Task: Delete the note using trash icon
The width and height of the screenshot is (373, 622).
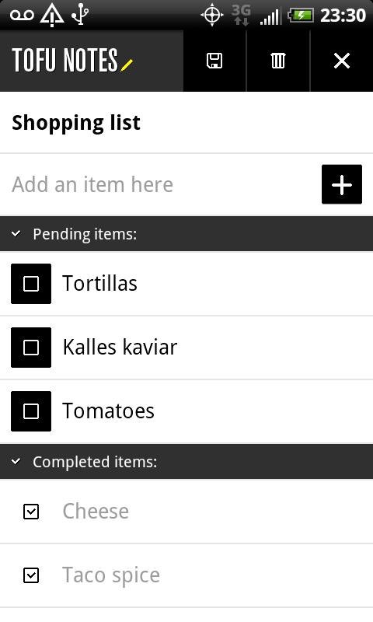Action: click(278, 61)
